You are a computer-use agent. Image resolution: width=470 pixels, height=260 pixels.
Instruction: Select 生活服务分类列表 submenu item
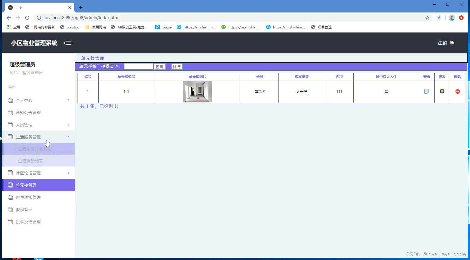(x=39, y=149)
